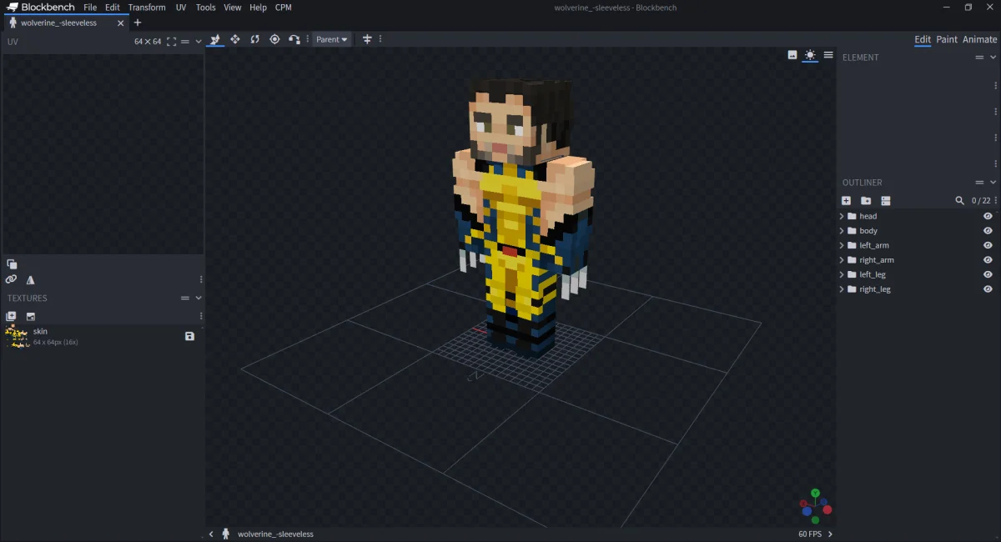Click the duplicate squares icon in UV panel
Screen dimensions: 1001x542
click(x=12, y=264)
